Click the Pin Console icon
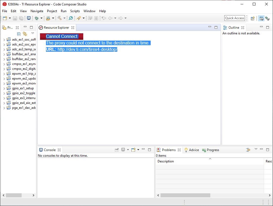The image size is (273, 206). point(117,150)
